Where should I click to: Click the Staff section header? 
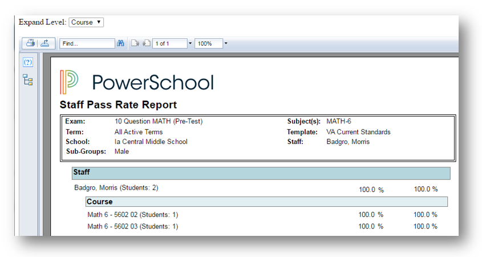coord(261,173)
